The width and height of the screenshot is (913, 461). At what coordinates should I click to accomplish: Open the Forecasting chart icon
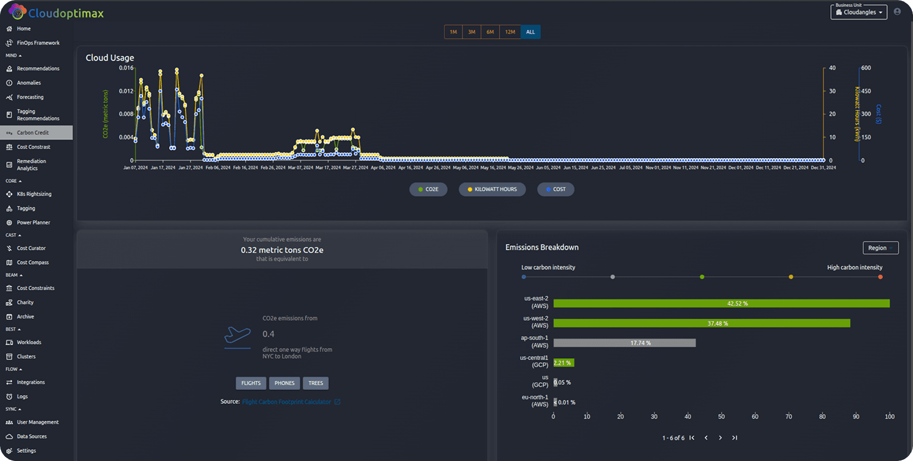pos(9,97)
